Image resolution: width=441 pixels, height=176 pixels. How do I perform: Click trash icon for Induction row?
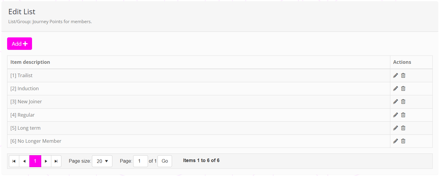[403, 88]
